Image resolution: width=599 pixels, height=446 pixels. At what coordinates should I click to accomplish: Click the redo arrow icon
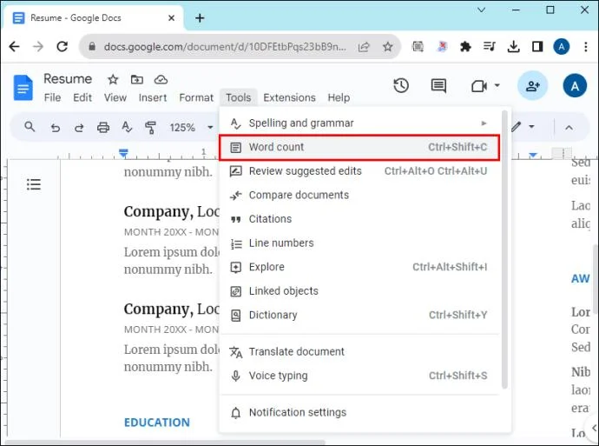tap(79, 128)
